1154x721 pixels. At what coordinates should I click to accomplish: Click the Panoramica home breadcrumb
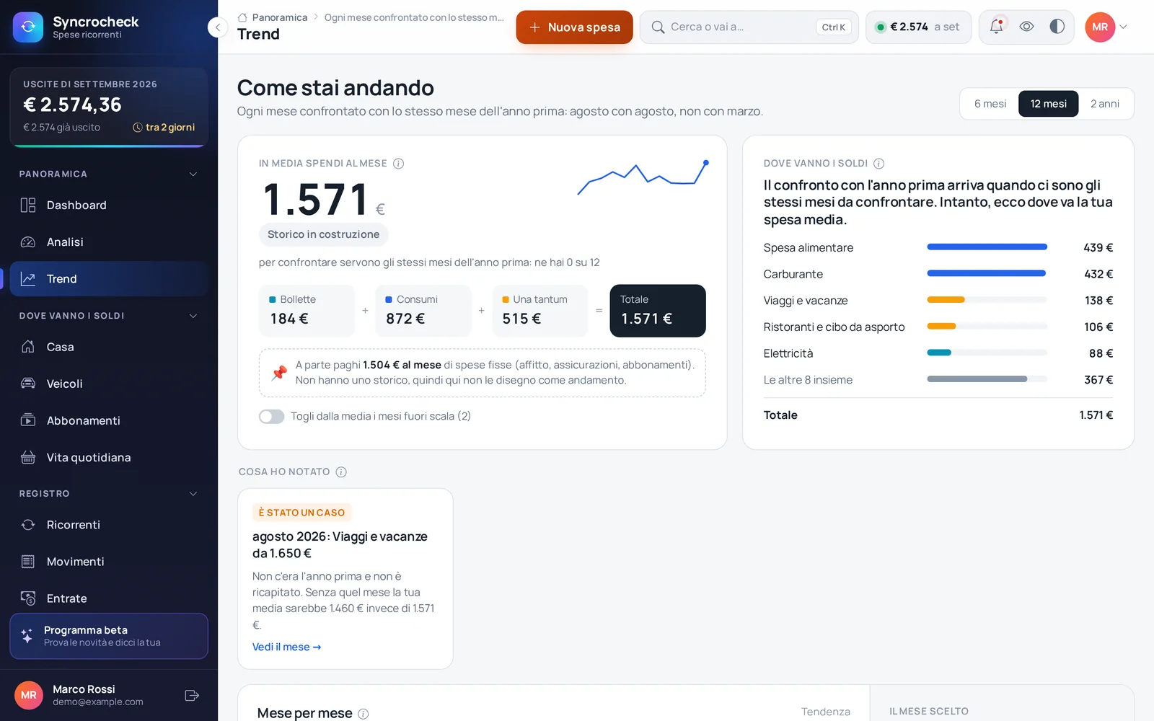273,17
